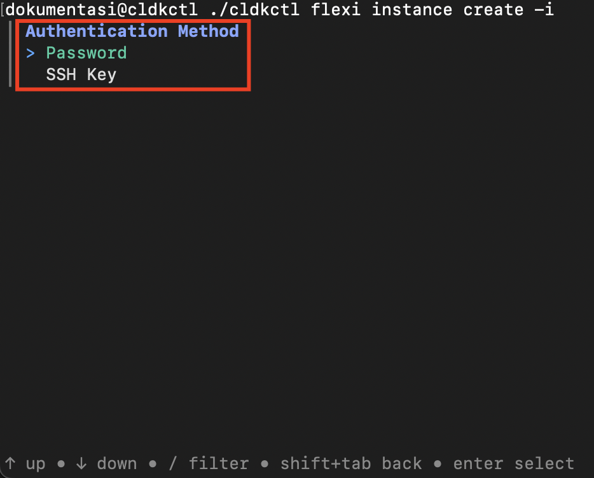Click the bullet separator after down
The width and height of the screenshot is (594, 478).
coord(153,463)
